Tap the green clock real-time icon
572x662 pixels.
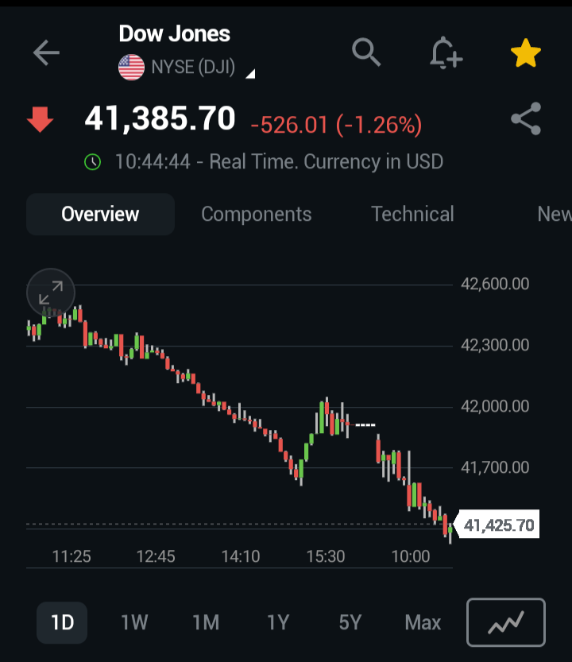(92, 161)
